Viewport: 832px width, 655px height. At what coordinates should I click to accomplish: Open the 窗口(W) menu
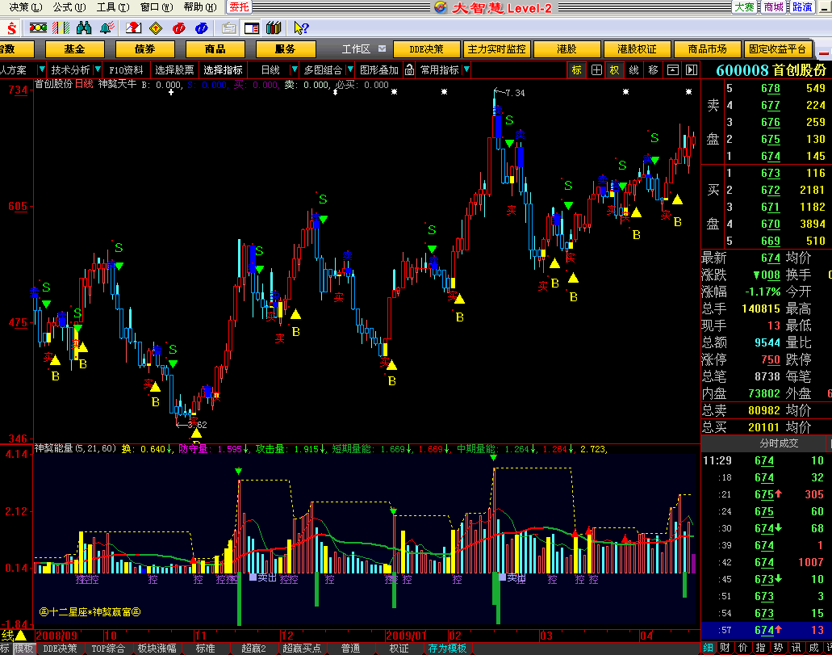[156, 7]
